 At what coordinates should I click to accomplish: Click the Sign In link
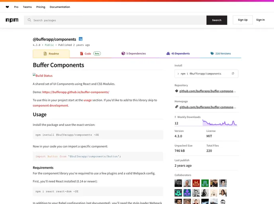pos(260,20)
